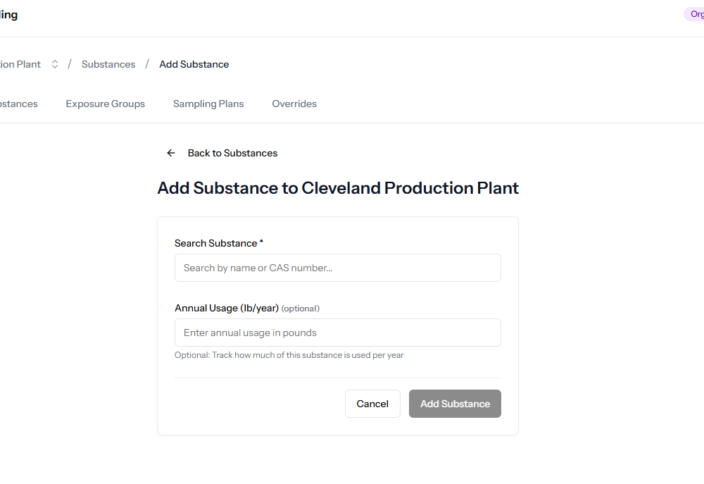Click the Annual Usage (lb/year) label
704x484 pixels.
point(227,308)
